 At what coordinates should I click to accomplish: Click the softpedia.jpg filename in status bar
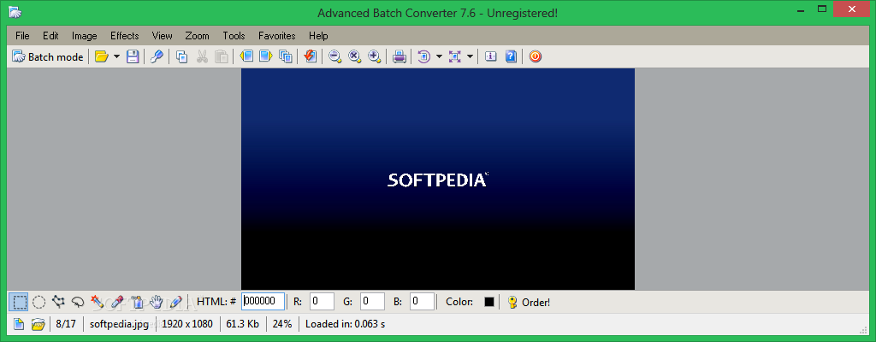[119, 324]
